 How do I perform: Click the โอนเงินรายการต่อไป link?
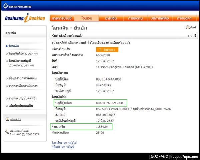(x=64, y=143)
